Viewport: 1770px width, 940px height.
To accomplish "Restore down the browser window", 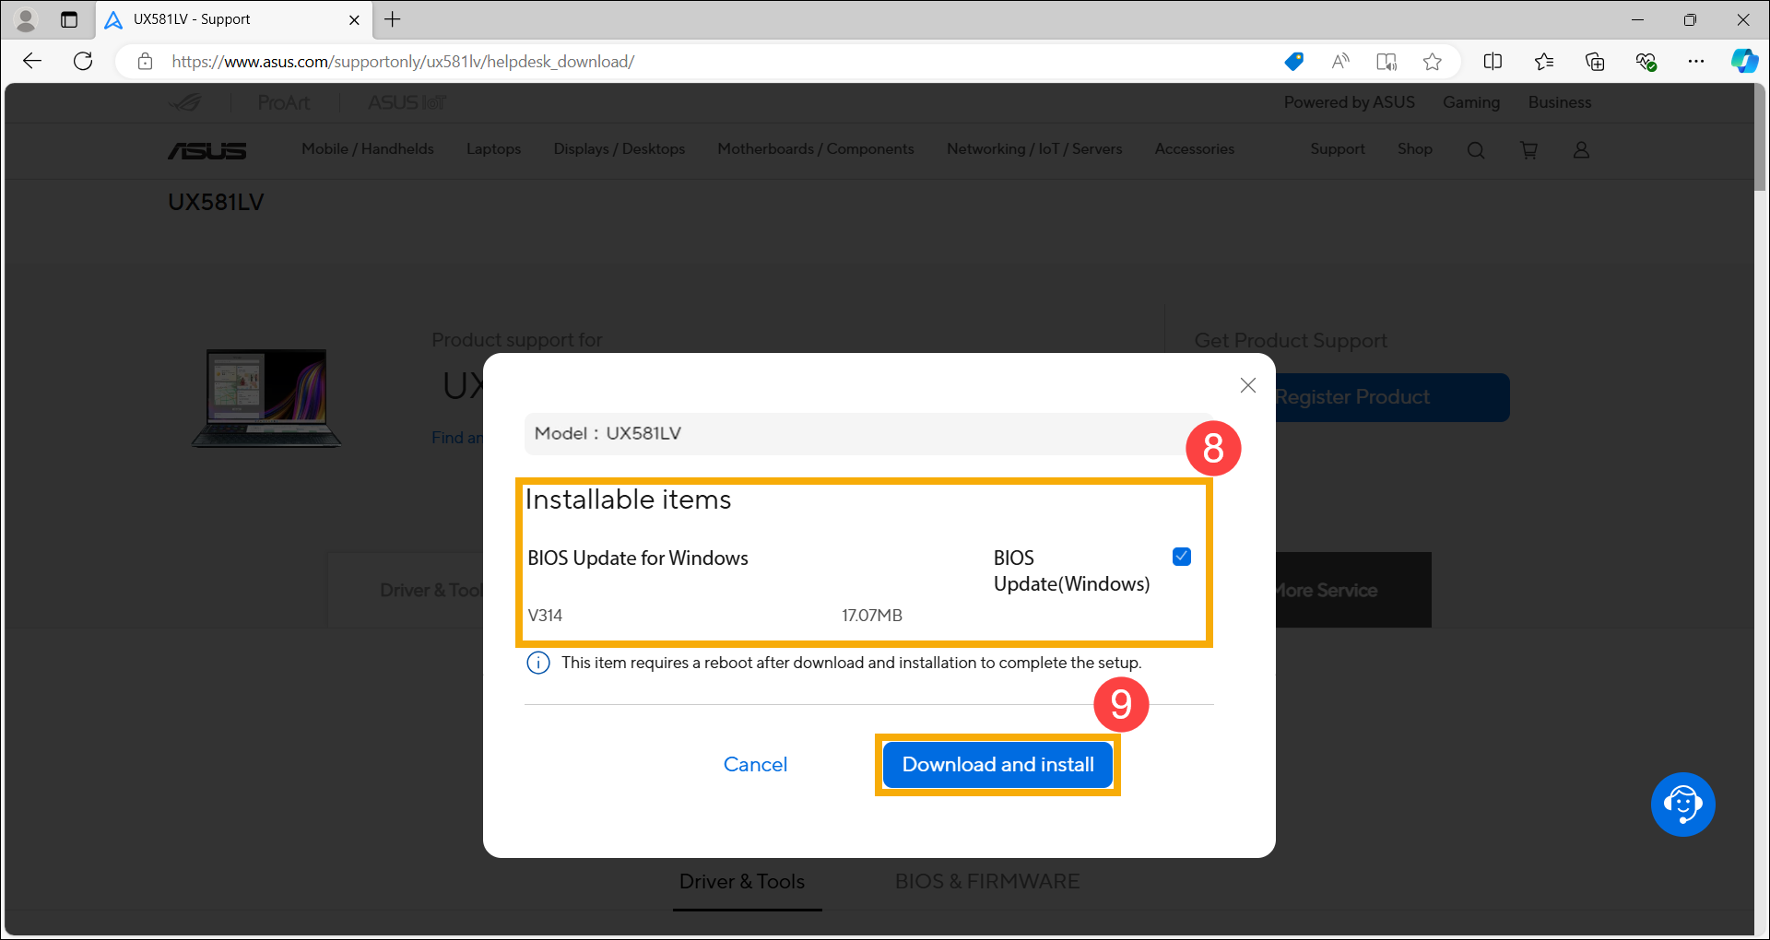I will tap(1690, 19).
